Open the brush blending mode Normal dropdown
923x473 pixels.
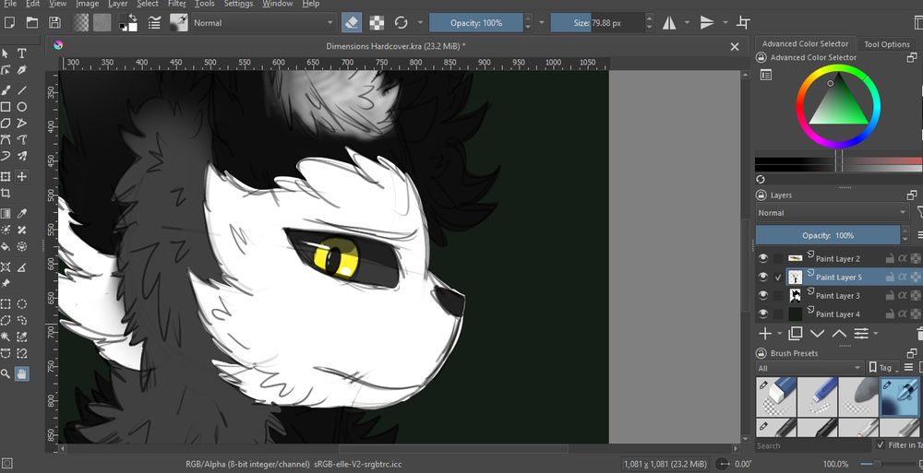point(264,22)
